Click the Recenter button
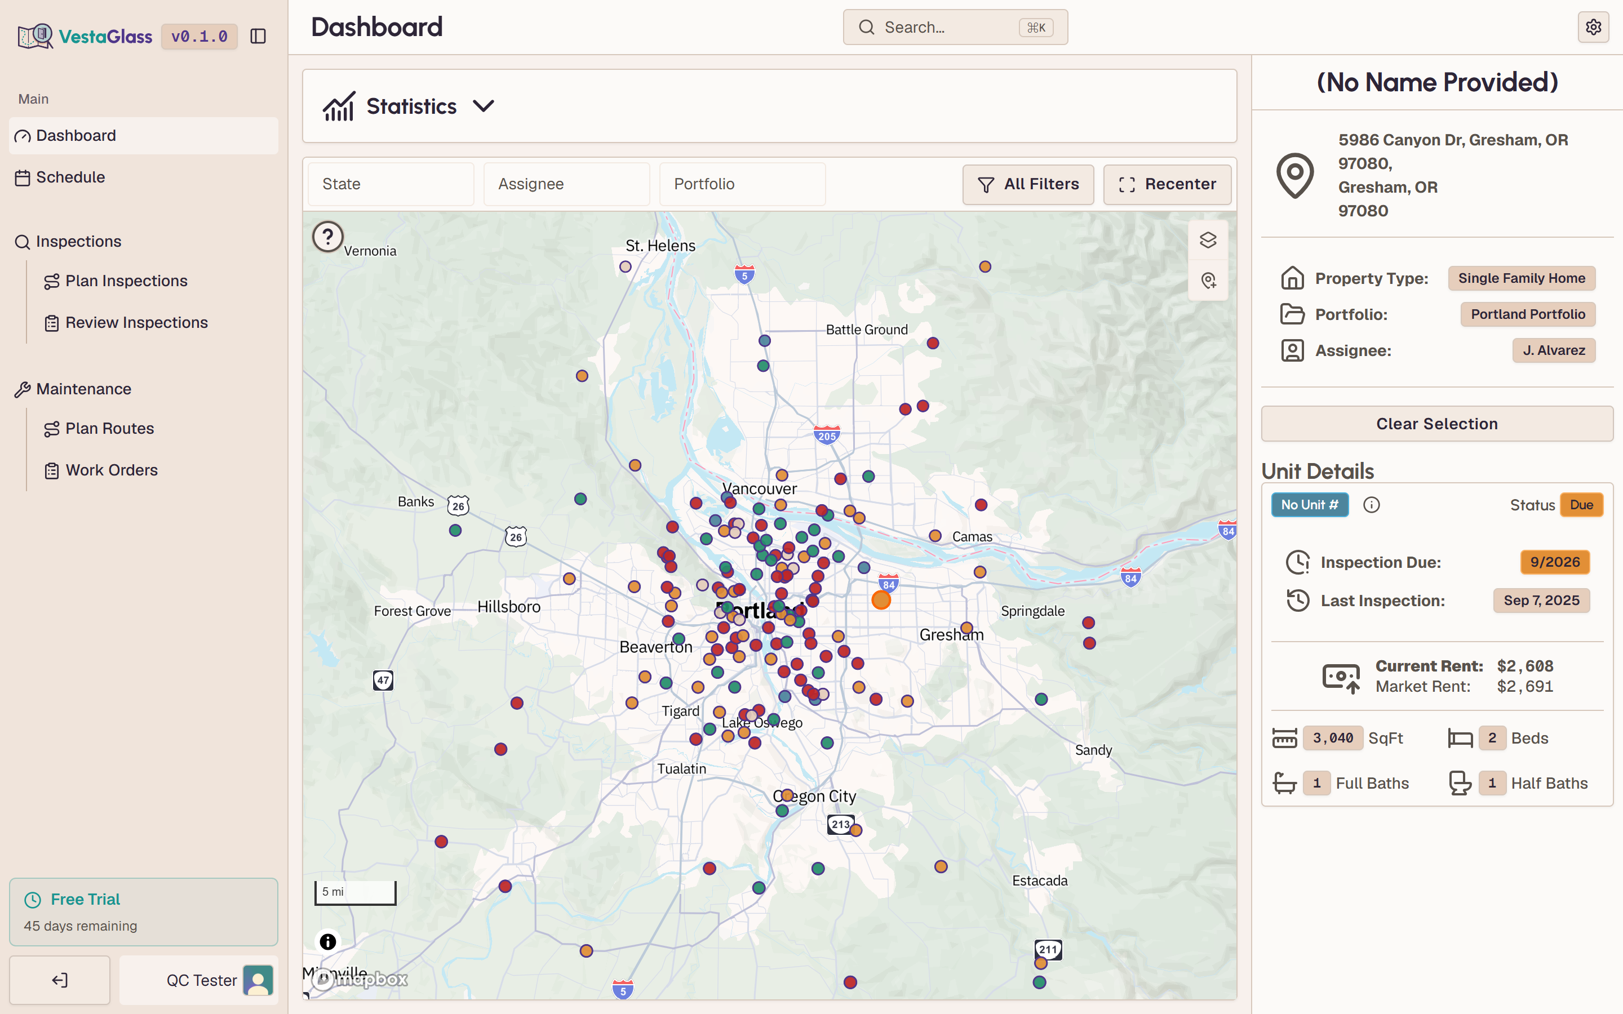 pos(1167,184)
